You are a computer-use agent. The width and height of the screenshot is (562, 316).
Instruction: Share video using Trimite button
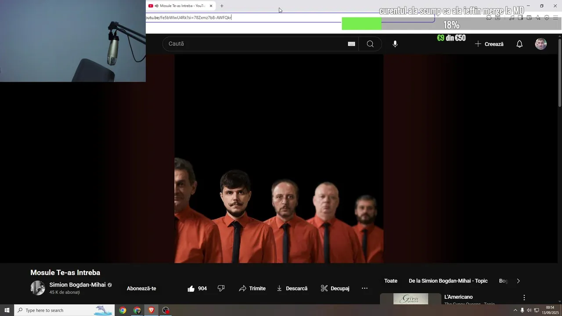coord(252,288)
